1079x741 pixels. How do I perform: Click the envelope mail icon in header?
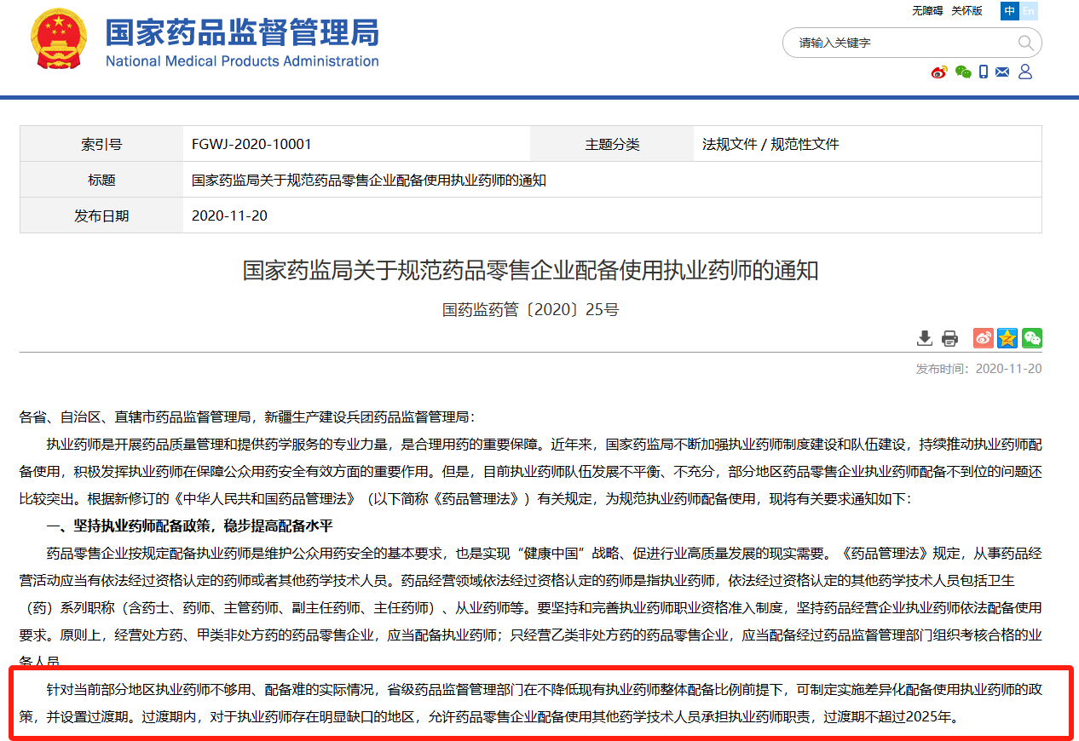click(x=1002, y=72)
